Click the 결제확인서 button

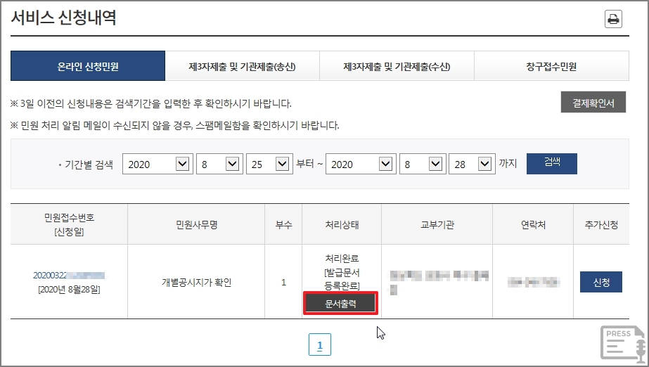coord(593,102)
